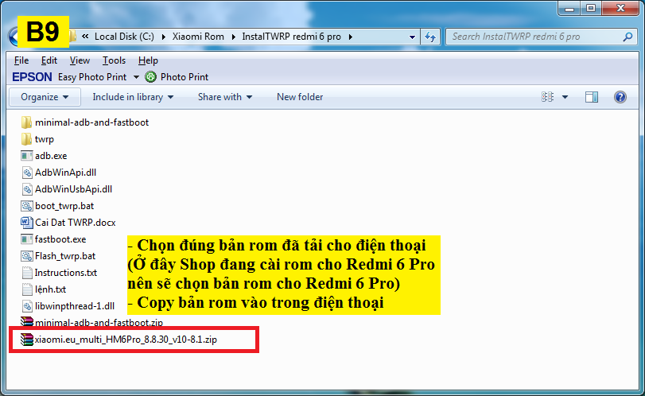Go to Local Disk (C:) breadcrumb
The width and height of the screenshot is (645, 396).
(x=124, y=37)
